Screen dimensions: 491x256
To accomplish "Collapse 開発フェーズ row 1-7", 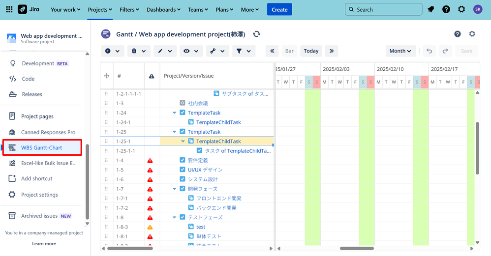I will [x=175, y=189].
